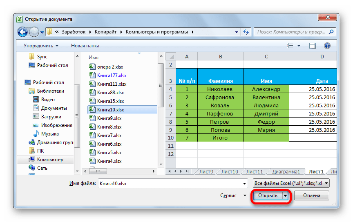Select the file "Книга15.xlsx"

(107, 101)
